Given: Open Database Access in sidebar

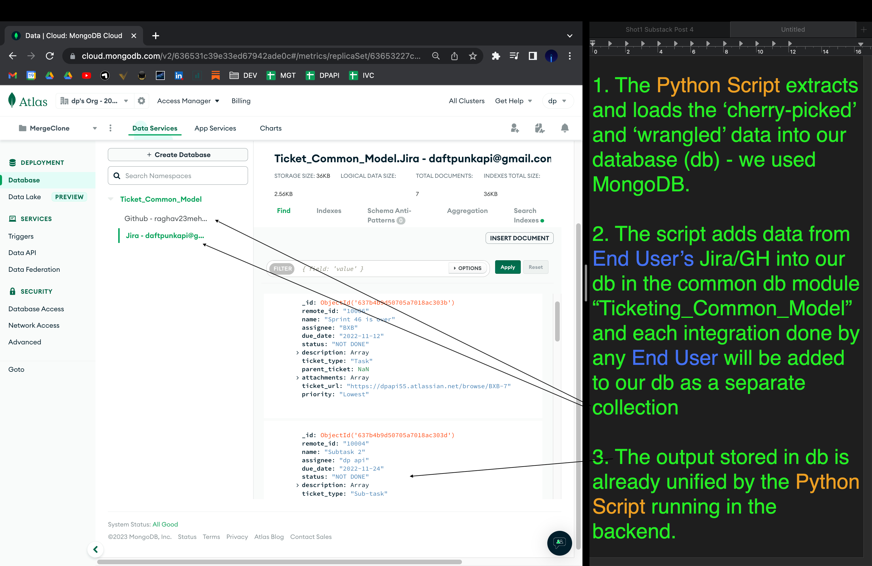Looking at the screenshot, I should tap(36, 309).
